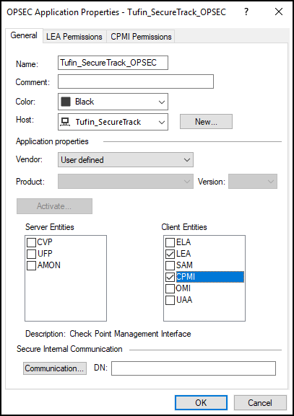Click the black color swatch

pos(66,102)
